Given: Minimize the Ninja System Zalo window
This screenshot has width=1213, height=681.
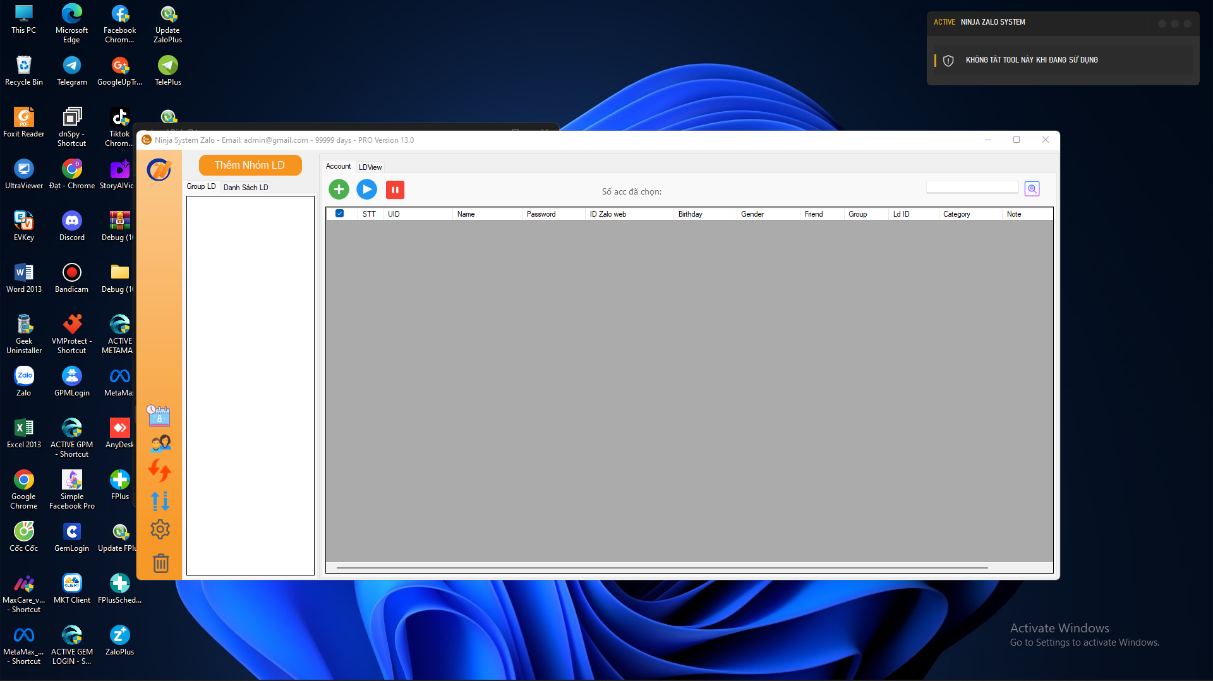Looking at the screenshot, I should click(988, 140).
